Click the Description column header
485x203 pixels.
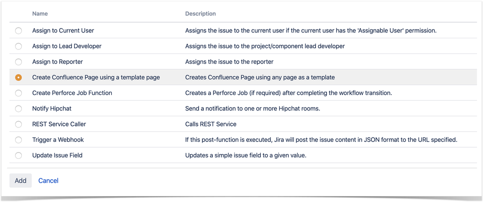pos(201,14)
